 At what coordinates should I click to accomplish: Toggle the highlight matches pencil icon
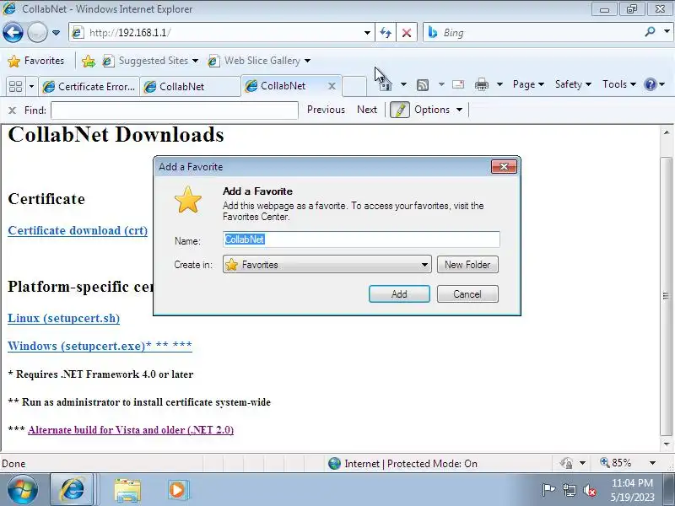(x=399, y=110)
